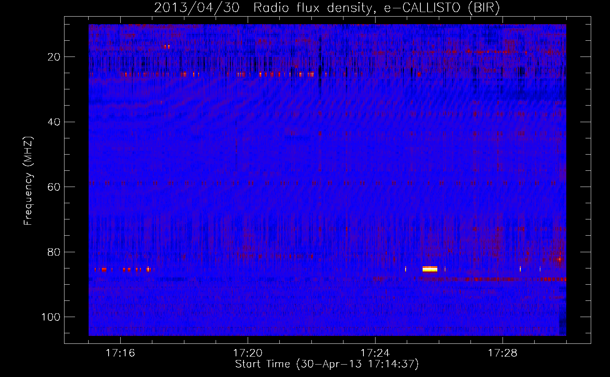Screen dimensions: 610x377
Task: Click the 17:24 time tick label
Action: click(x=375, y=353)
